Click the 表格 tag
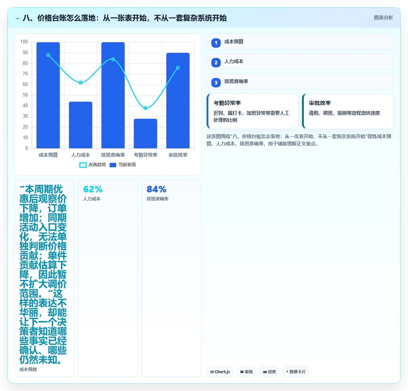 [246, 372]
